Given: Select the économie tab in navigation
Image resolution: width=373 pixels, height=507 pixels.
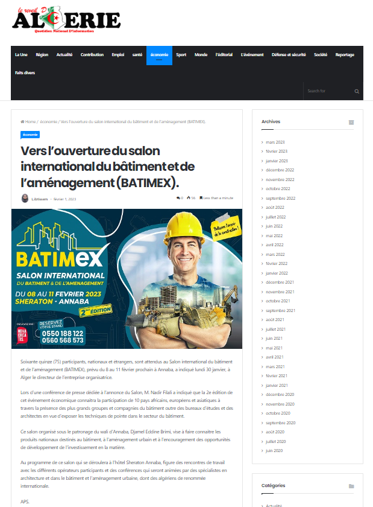Looking at the screenshot, I should (159, 56).
